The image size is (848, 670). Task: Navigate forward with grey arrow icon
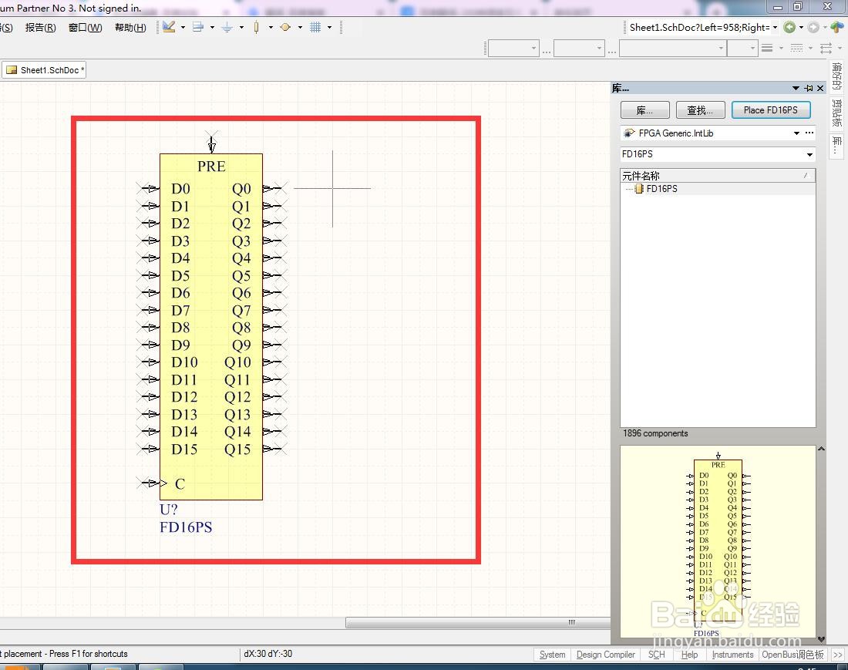click(813, 27)
